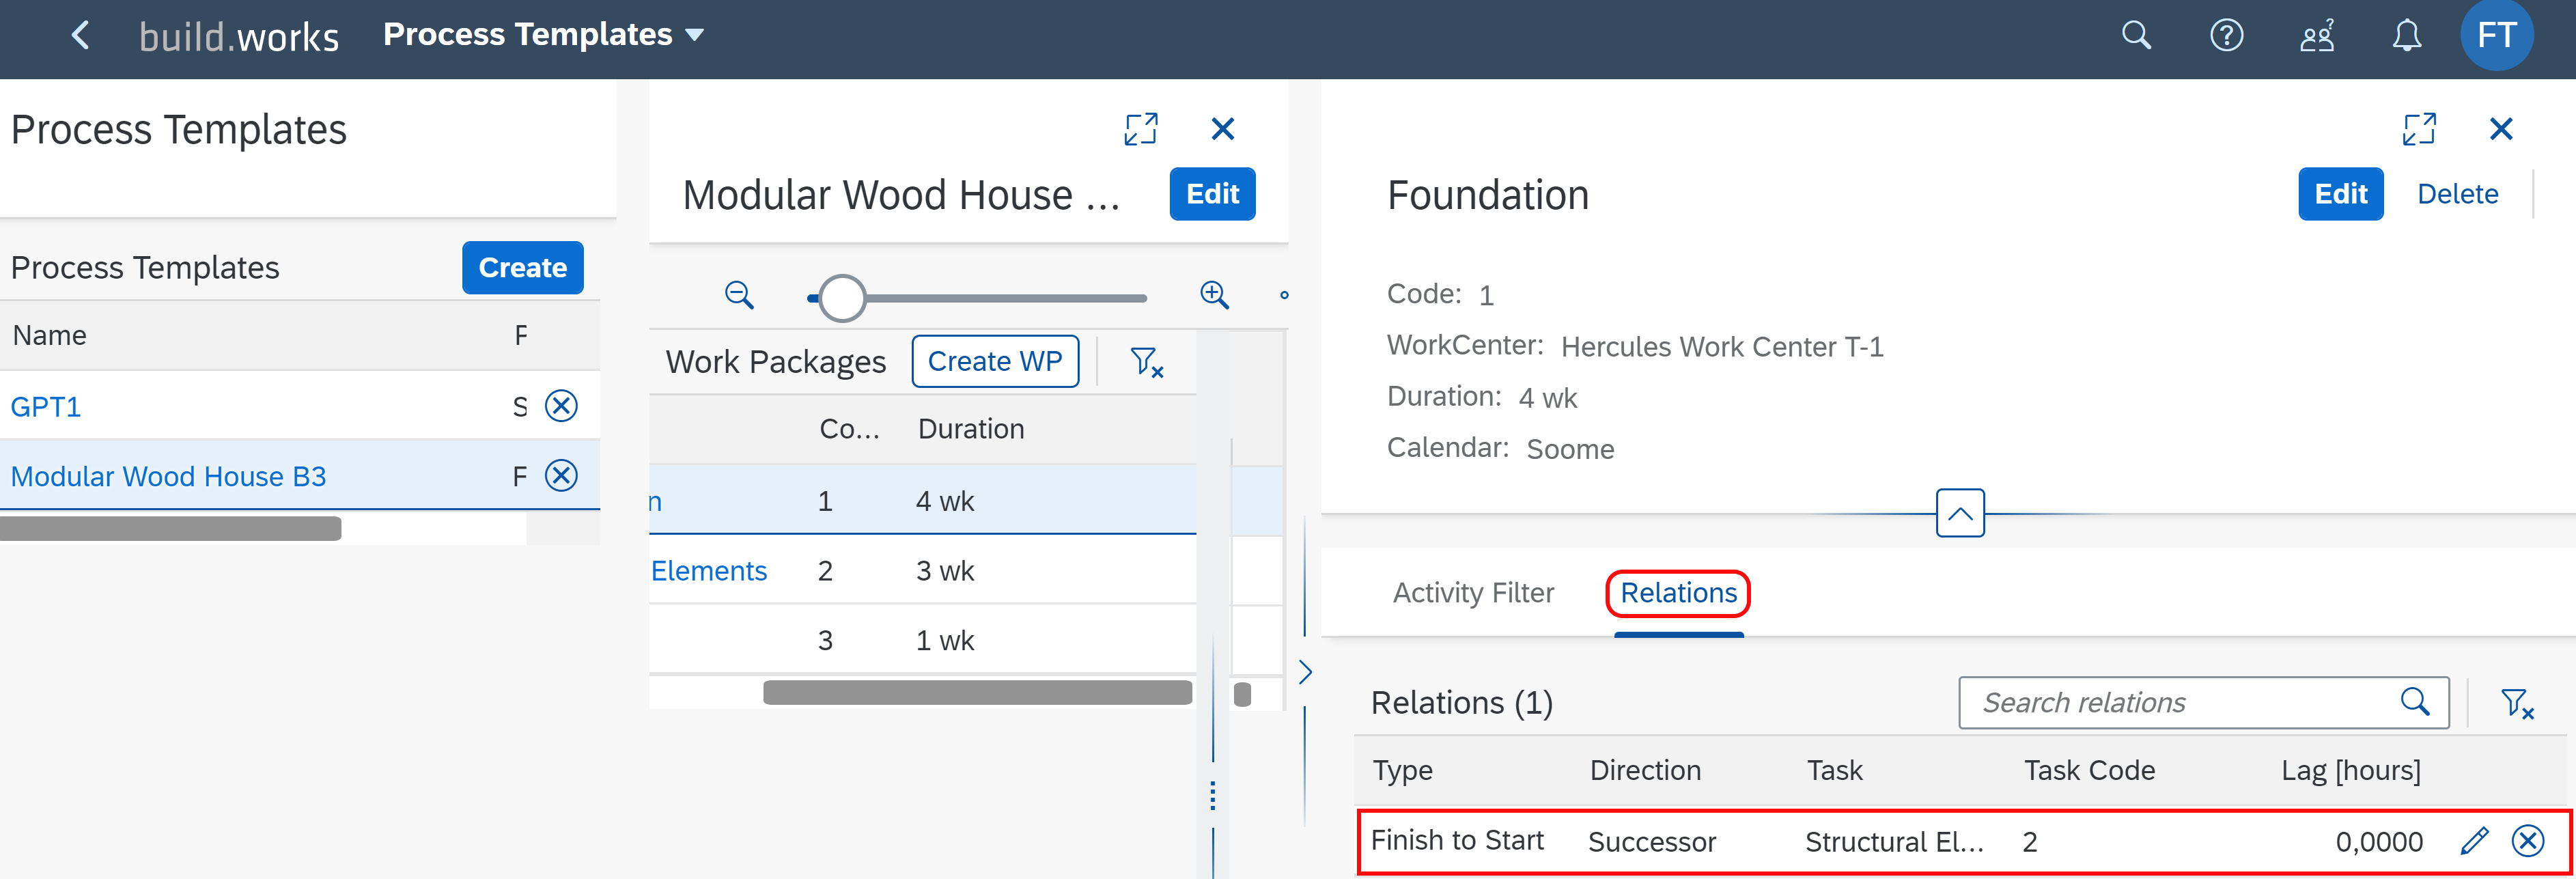This screenshot has height=879, width=2576.
Task: Open the Elements work package link
Action: pos(709,571)
